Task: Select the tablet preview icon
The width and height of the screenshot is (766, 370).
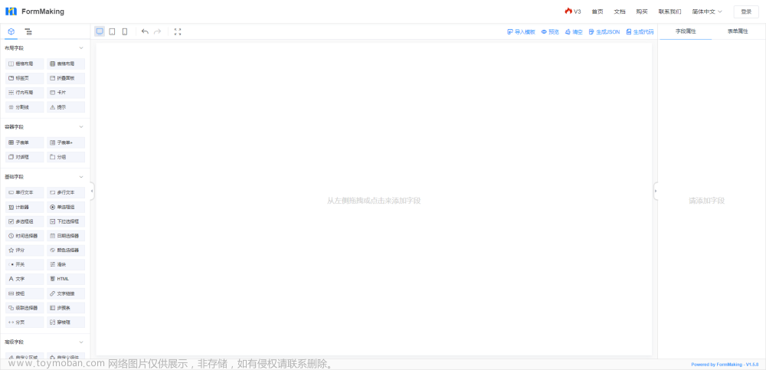Action: point(113,31)
